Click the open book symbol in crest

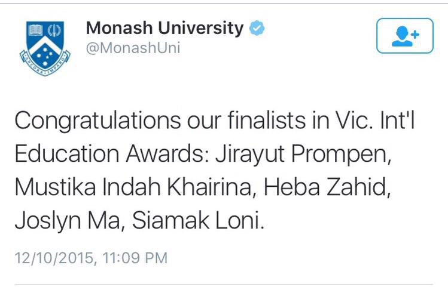[36, 30]
